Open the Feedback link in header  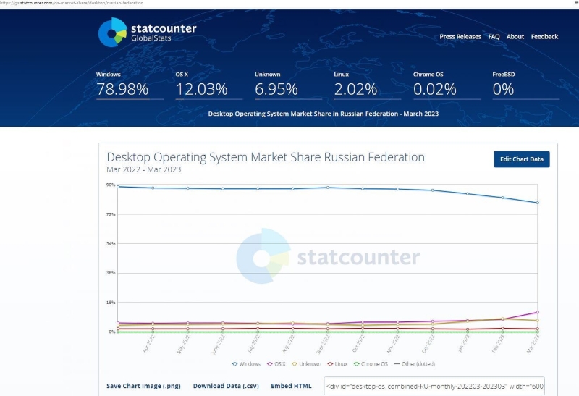pos(544,37)
